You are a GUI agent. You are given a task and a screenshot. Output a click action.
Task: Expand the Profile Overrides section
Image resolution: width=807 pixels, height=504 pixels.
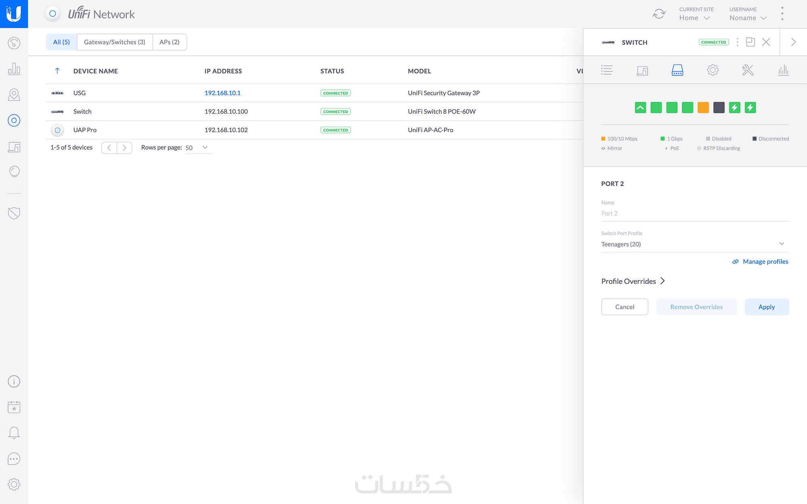633,281
